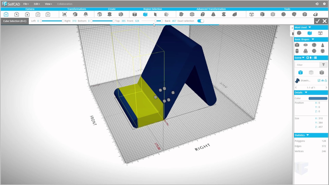The width and height of the screenshot is (329, 185).
Task: Select the Sphere basic shape
Action: click(314, 45)
